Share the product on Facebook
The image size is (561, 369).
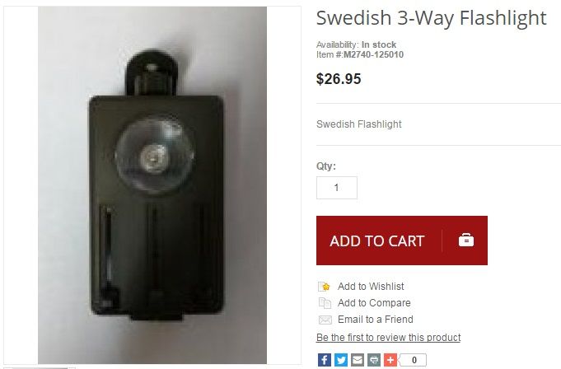tap(324, 360)
